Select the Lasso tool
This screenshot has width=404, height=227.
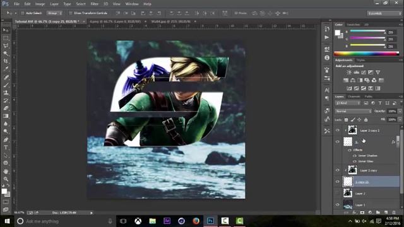(6, 46)
